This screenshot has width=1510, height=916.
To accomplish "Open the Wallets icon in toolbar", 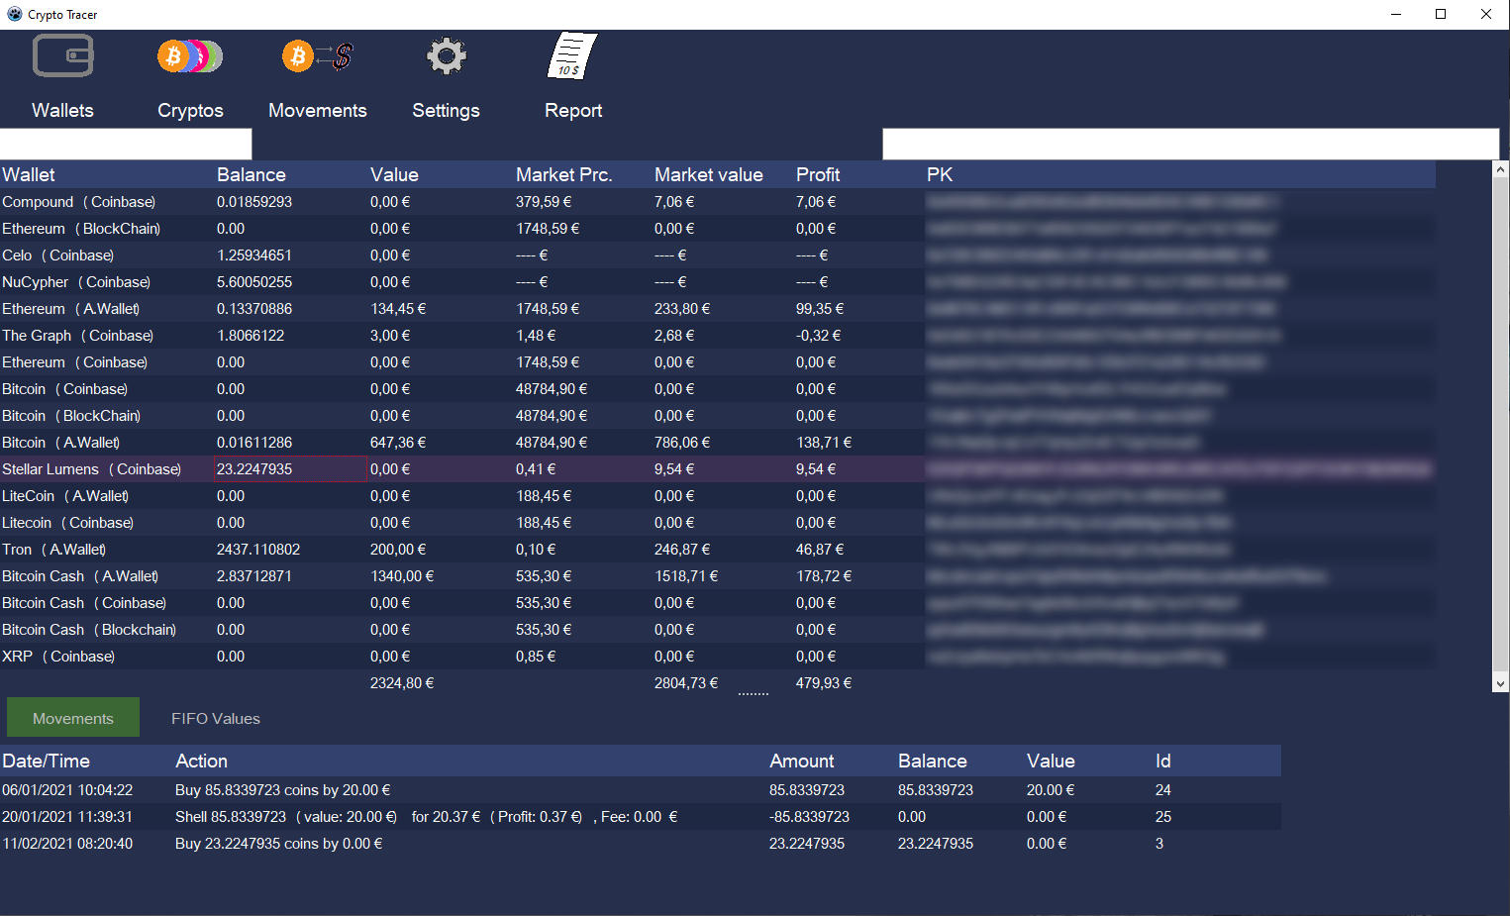I will click(x=62, y=56).
